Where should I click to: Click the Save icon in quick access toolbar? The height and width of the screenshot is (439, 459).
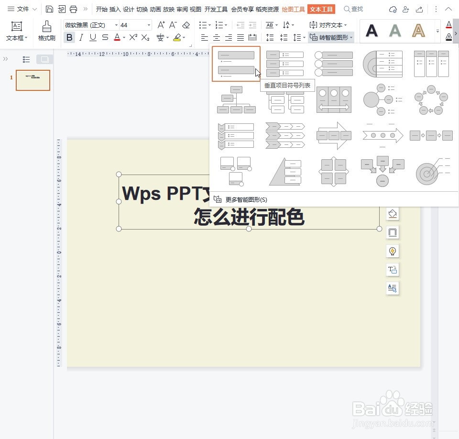(49, 10)
